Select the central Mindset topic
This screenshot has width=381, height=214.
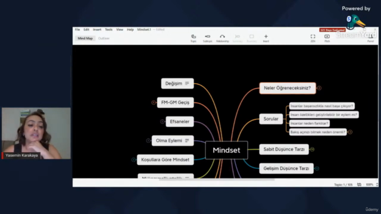226,150
